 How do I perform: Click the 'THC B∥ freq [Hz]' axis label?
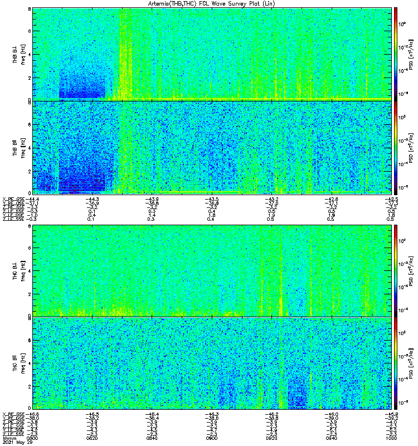[19, 363]
